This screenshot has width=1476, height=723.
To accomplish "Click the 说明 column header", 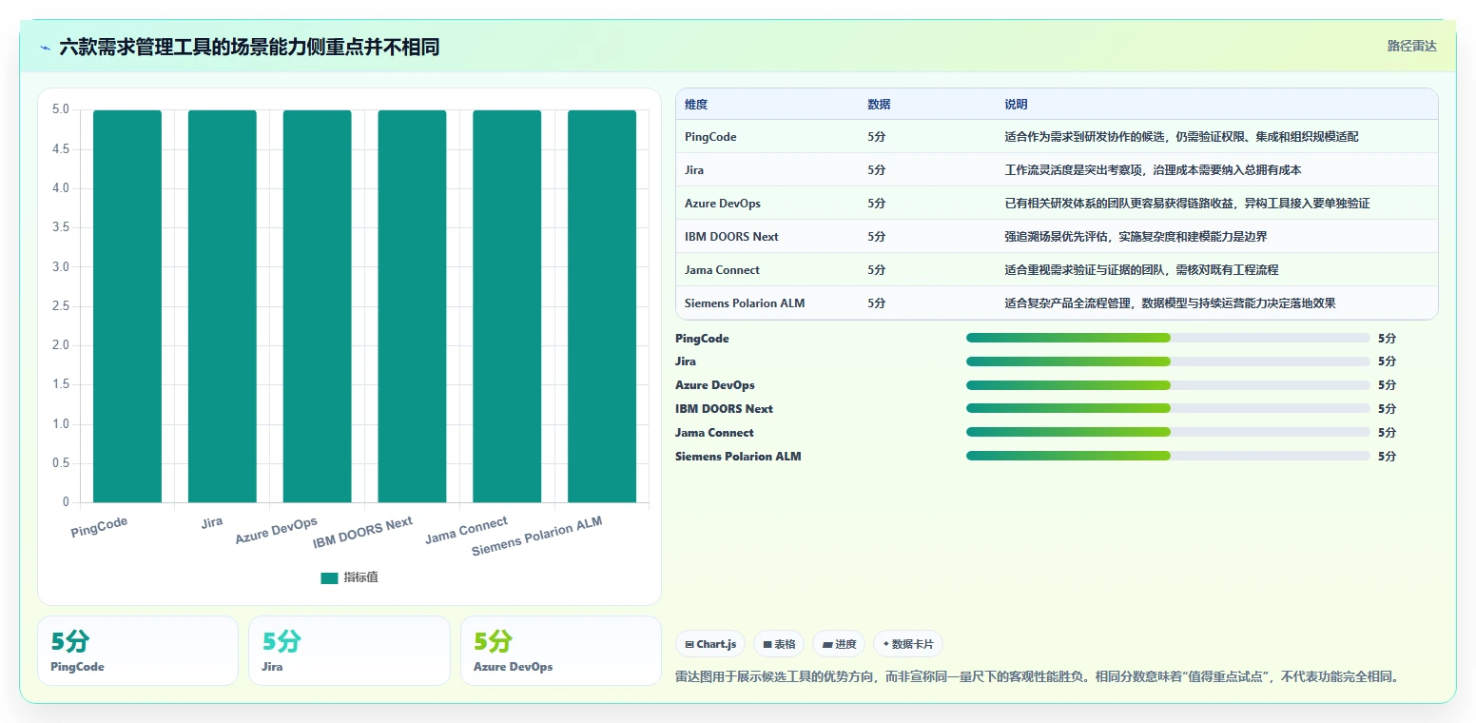I will tap(1017, 105).
